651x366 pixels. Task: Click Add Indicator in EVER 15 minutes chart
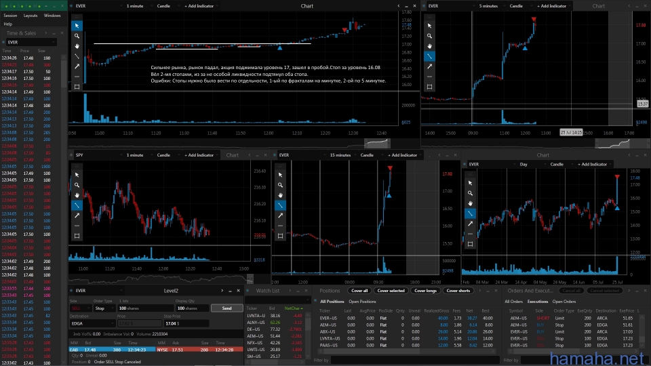404,155
